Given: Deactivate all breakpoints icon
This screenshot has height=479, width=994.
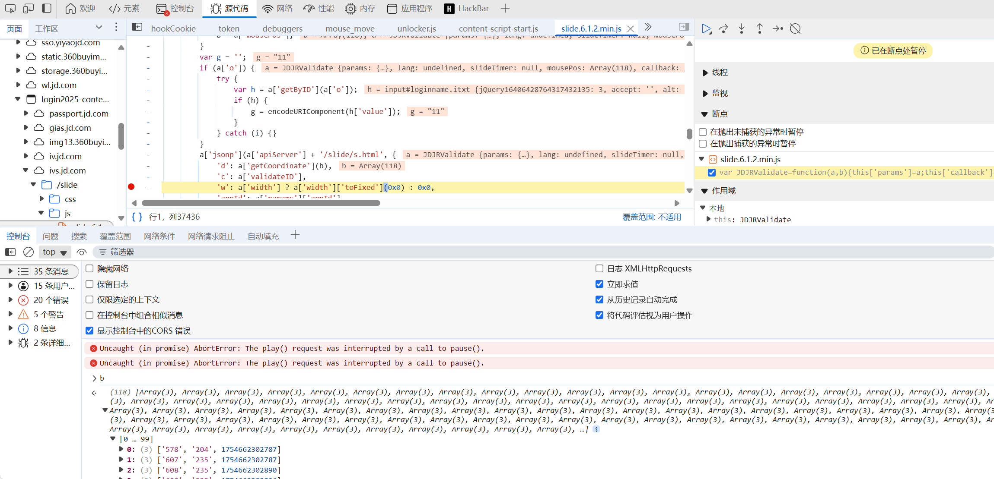Looking at the screenshot, I should pos(795,29).
